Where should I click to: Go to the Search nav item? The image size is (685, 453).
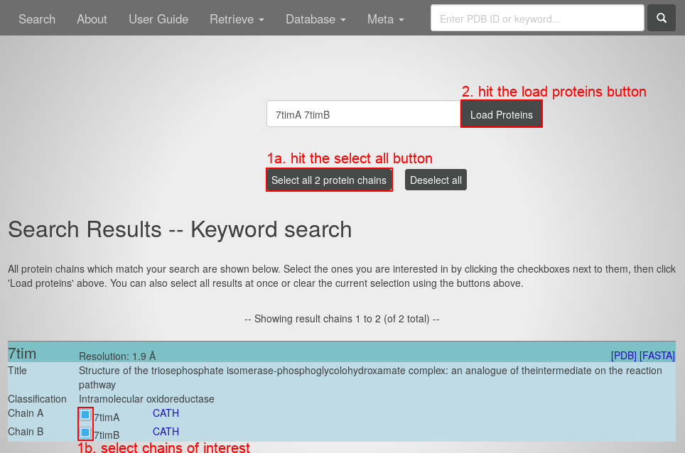(37, 19)
